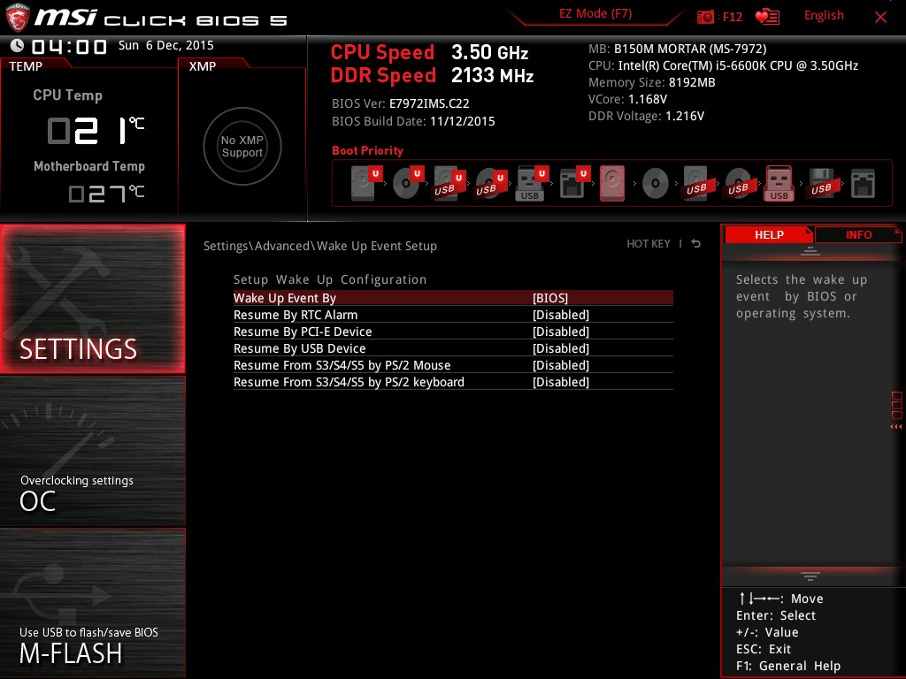This screenshot has height=679, width=906.
Task: Select the Resume By USB Device row label
Action: [299, 348]
